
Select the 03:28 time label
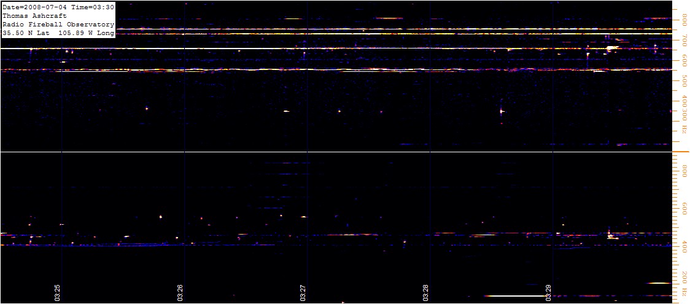pyautogui.click(x=426, y=292)
